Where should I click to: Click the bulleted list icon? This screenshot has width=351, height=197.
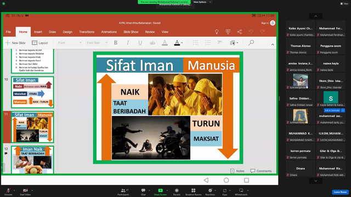[196, 43]
